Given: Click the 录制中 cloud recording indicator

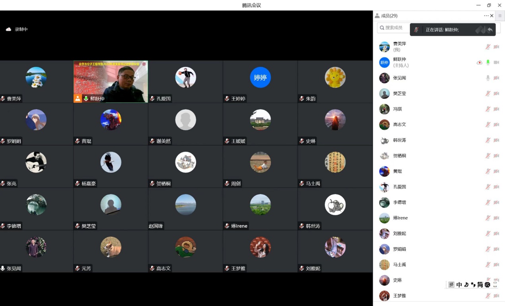Looking at the screenshot, I should pos(17,29).
